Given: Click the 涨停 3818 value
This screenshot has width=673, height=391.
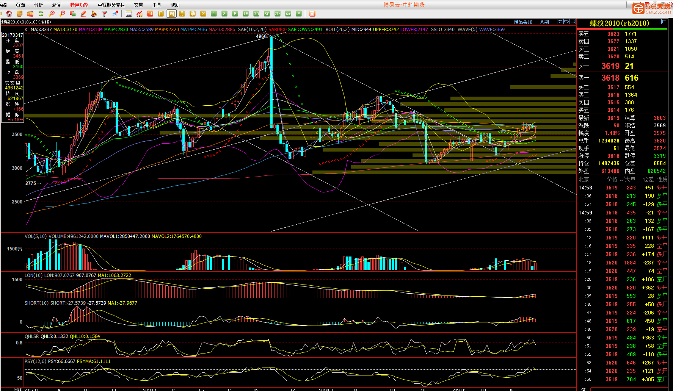Looking at the screenshot, I should pos(613,156).
